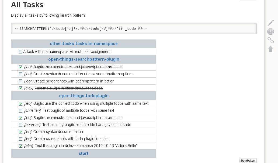This screenshot has height=163, width=278.
Task: Check andreas' security bugfix test task
Action: (21, 125)
